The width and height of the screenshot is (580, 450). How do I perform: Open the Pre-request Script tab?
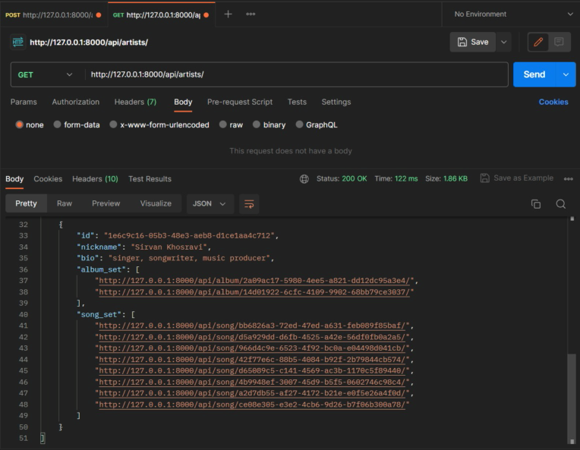point(240,102)
